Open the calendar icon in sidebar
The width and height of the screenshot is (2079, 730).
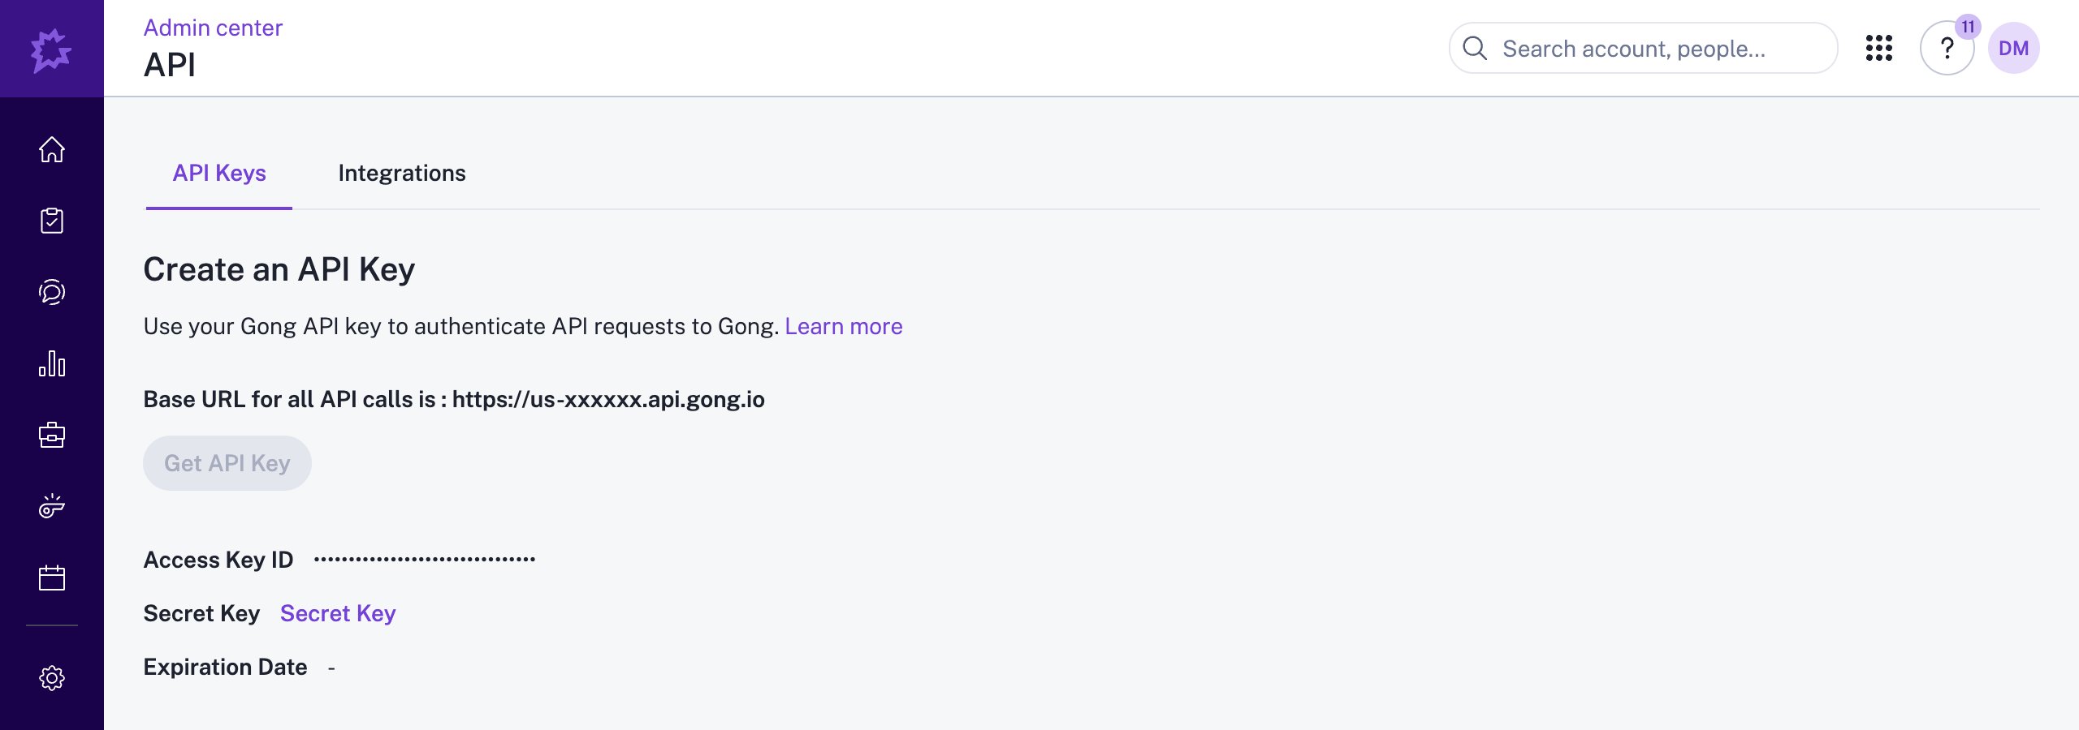[52, 578]
